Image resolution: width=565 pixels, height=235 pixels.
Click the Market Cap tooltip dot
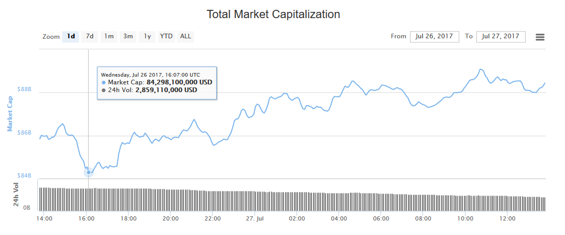tap(104, 82)
